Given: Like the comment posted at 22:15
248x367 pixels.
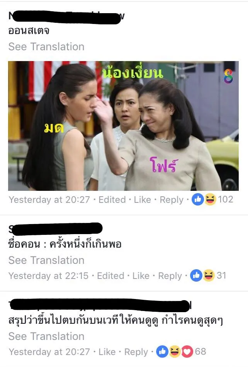Looking at the screenshot, I should 141,276.
